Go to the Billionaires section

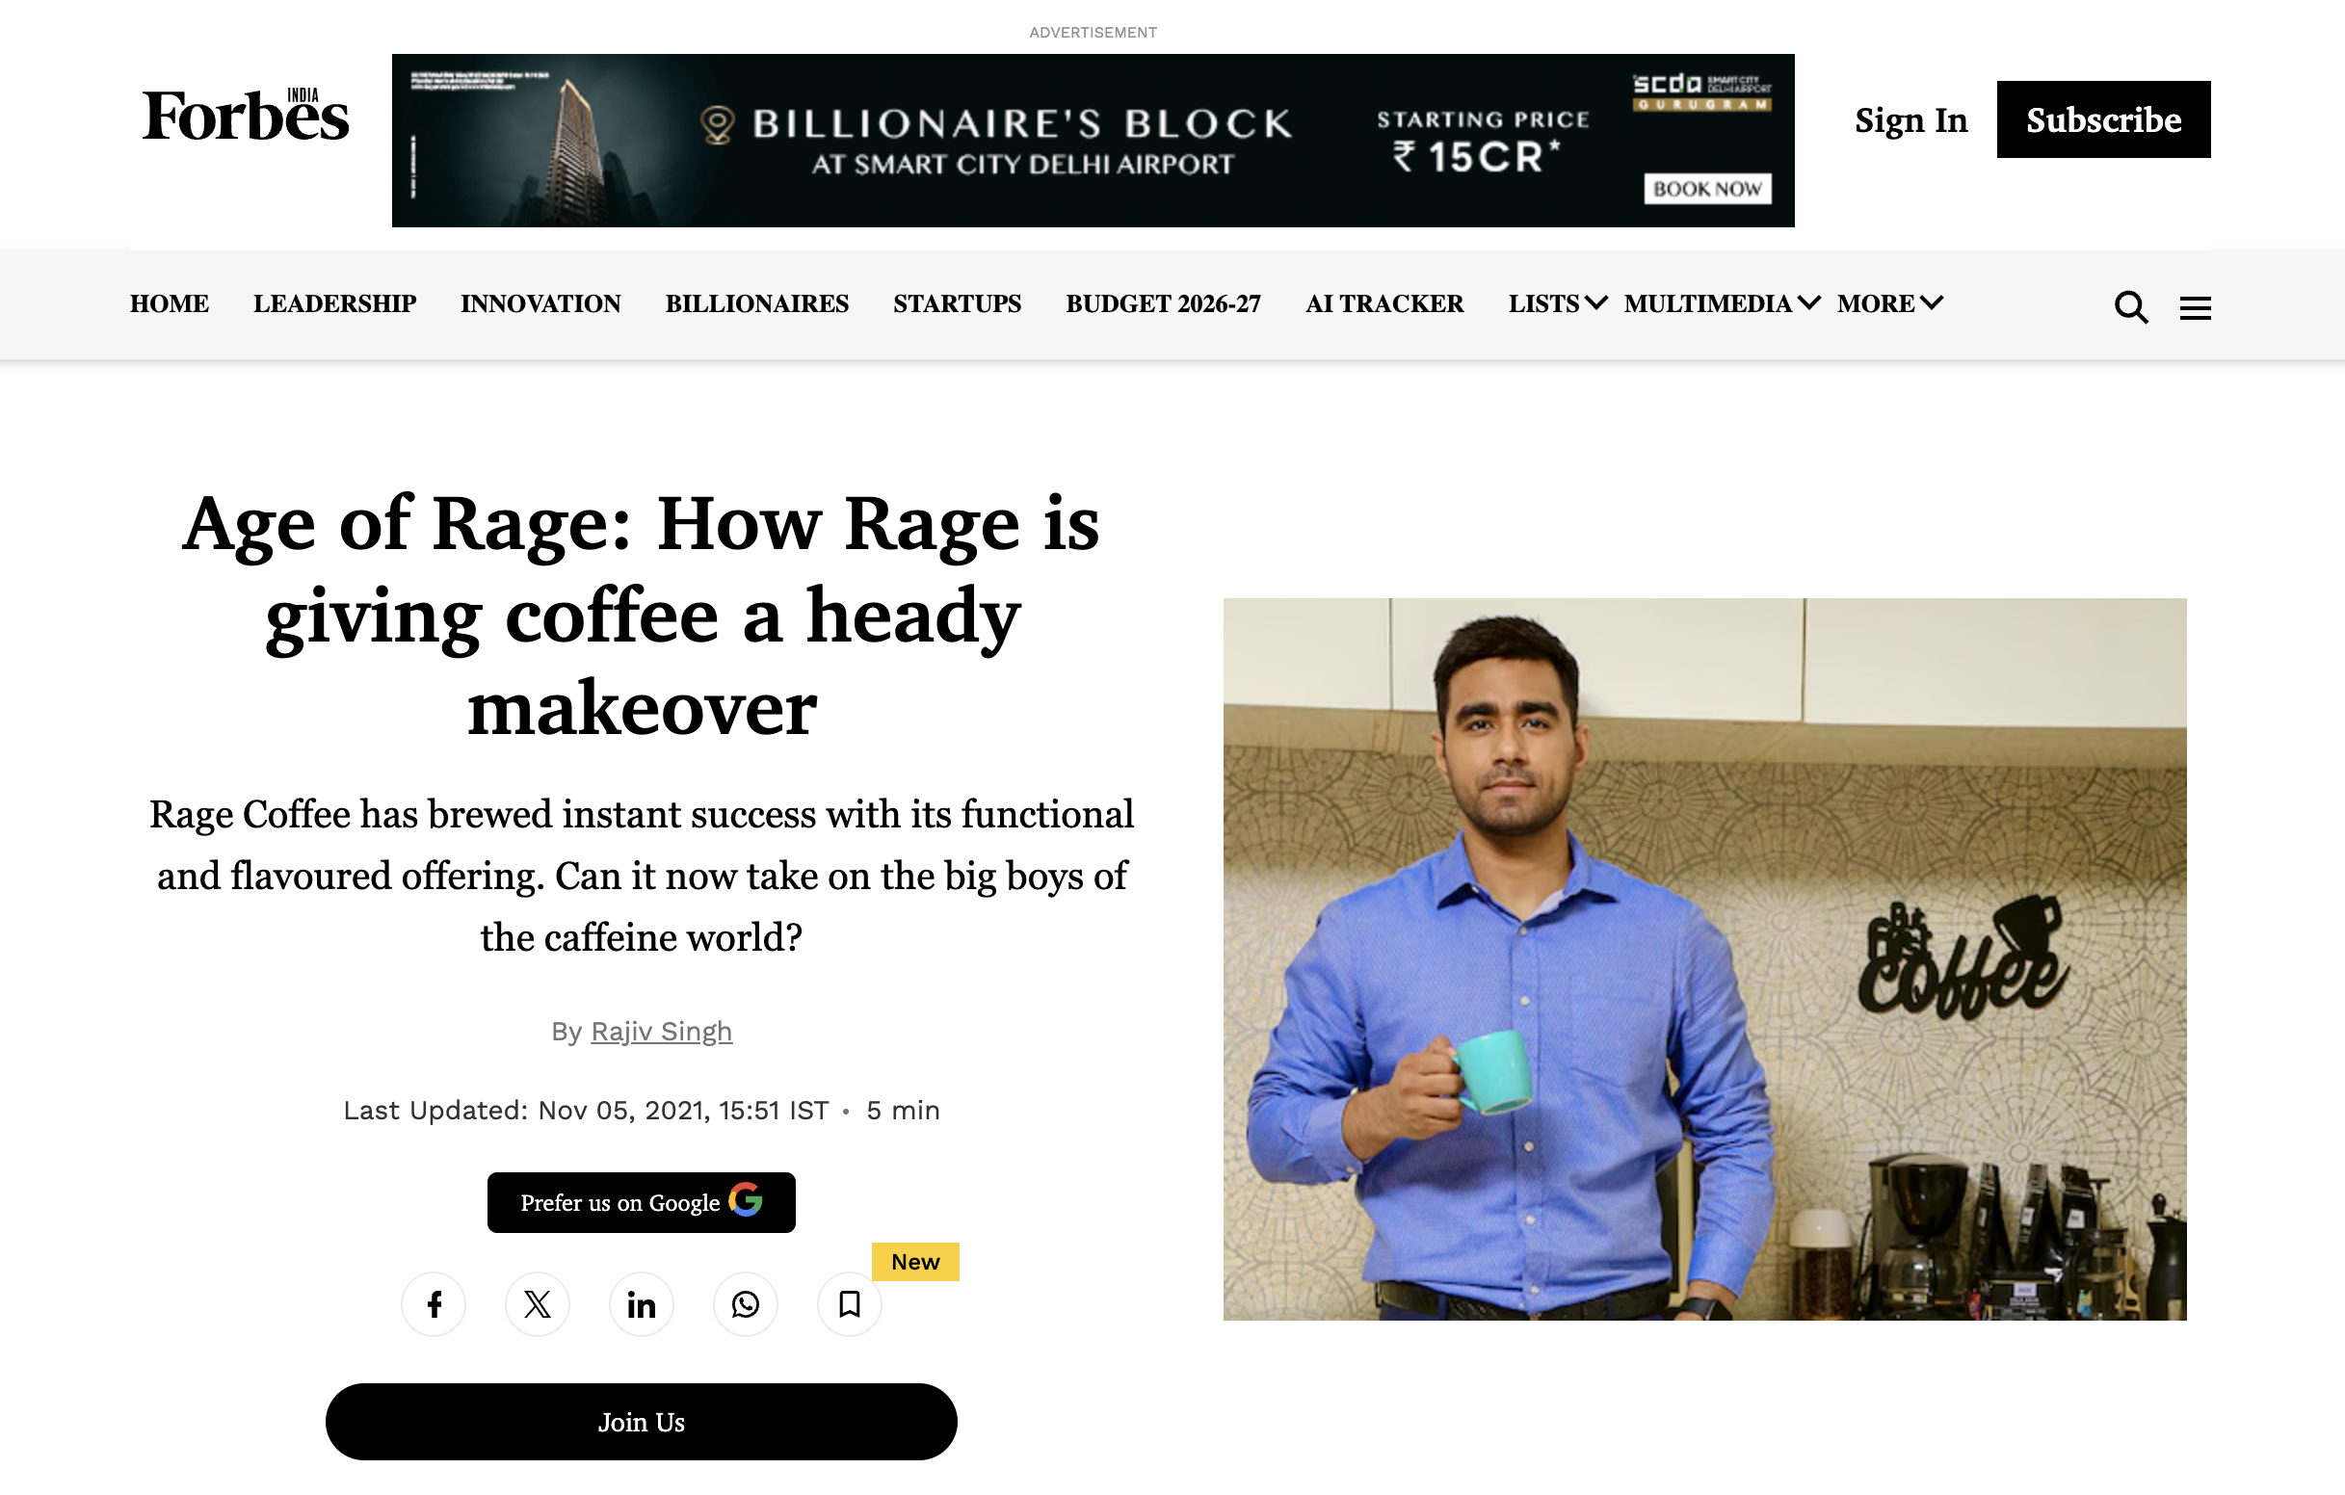(x=756, y=303)
